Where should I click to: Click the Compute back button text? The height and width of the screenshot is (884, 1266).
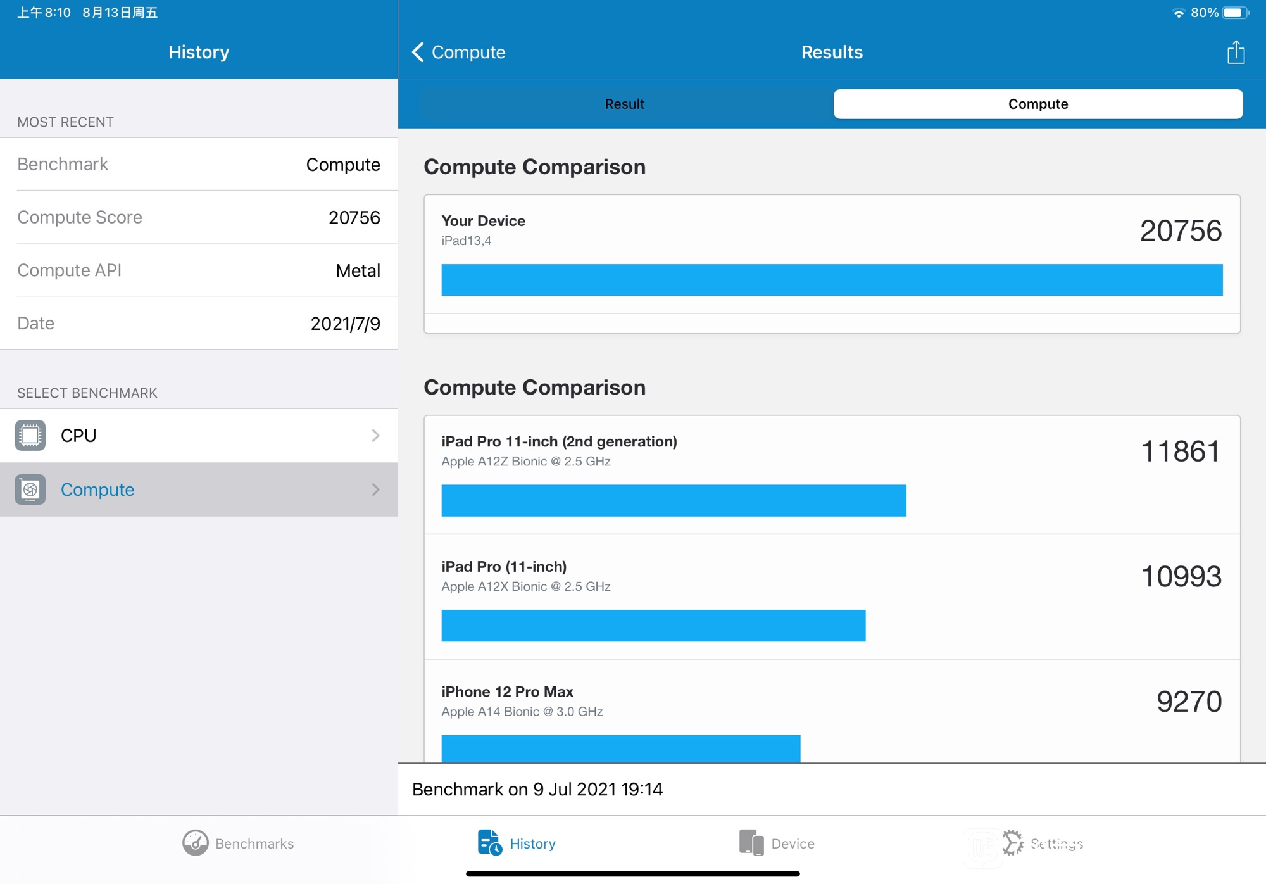pyautogui.click(x=468, y=52)
